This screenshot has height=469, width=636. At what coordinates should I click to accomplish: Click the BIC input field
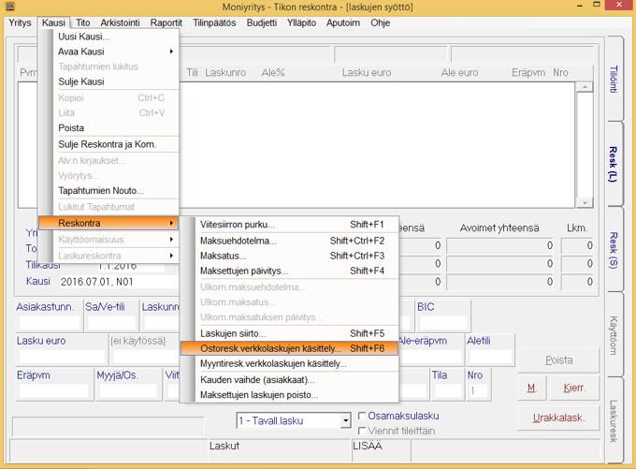click(443, 323)
